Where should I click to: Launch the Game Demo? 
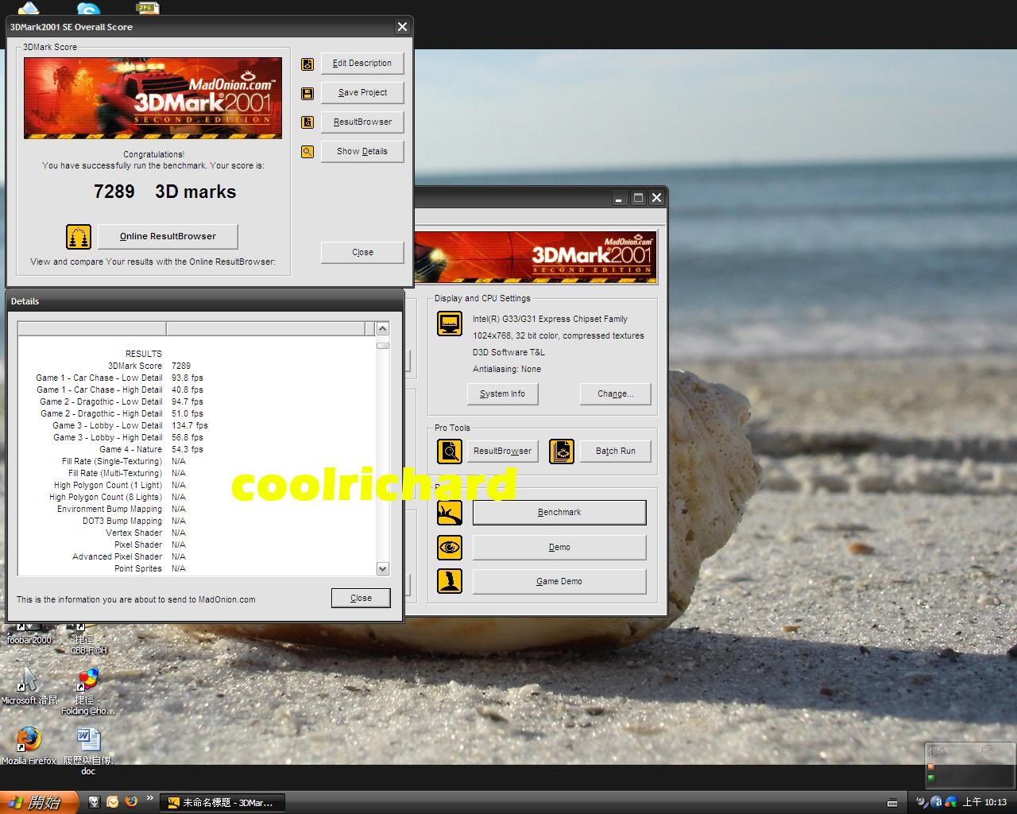tap(559, 582)
